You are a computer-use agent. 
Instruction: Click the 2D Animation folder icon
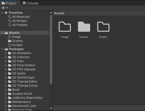click(x=10, y=53)
